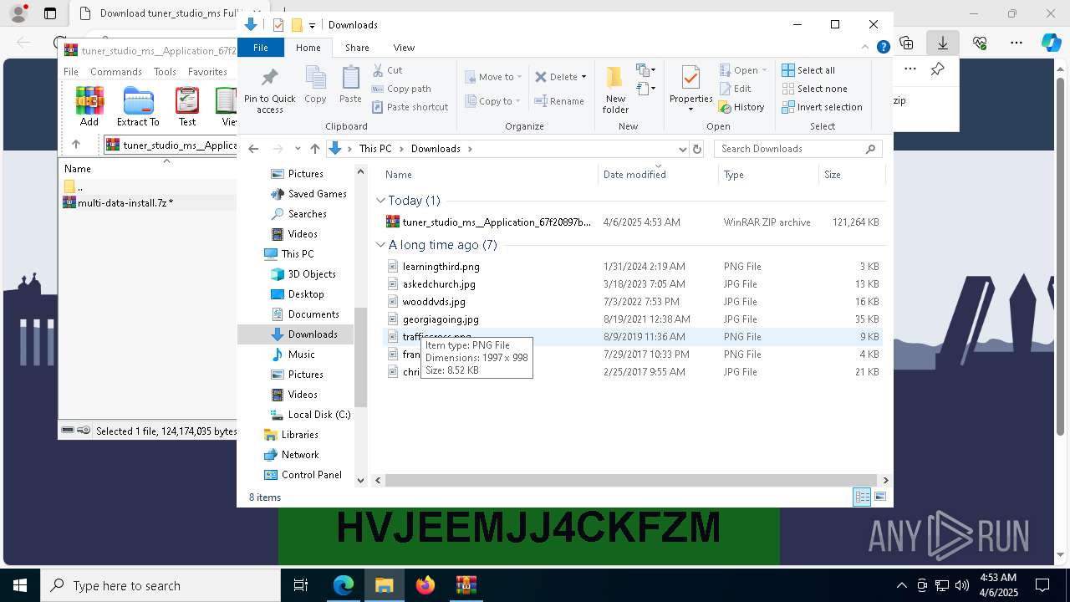Open file History in ribbon
The height and width of the screenshot is (602, 1070).
pos(741,107)
